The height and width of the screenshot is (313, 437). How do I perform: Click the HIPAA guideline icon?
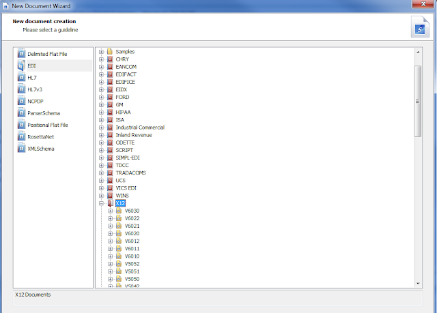tap(110, 112)
